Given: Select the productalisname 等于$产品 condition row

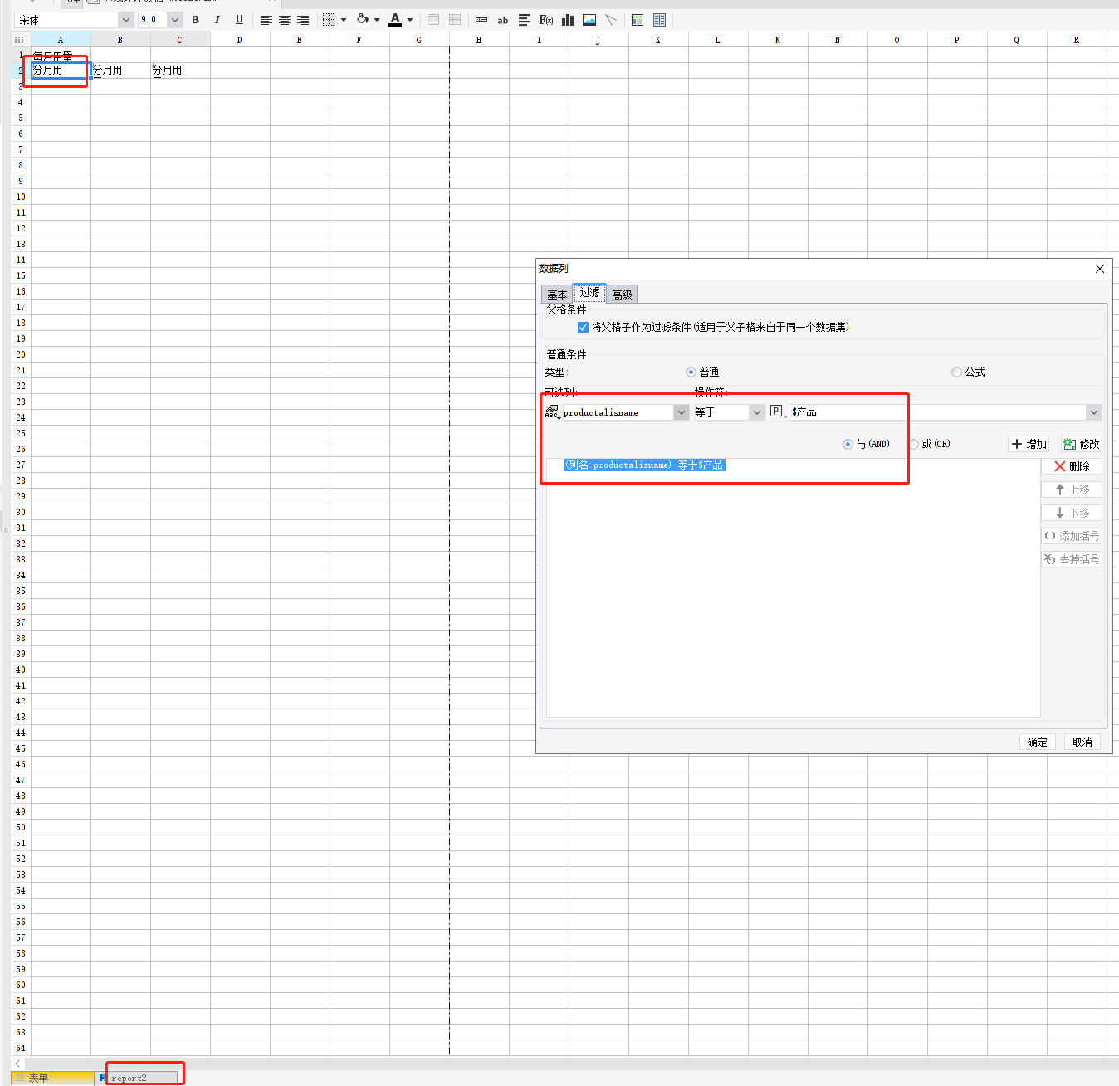Looking at the screenshot, I should point(644,465).
